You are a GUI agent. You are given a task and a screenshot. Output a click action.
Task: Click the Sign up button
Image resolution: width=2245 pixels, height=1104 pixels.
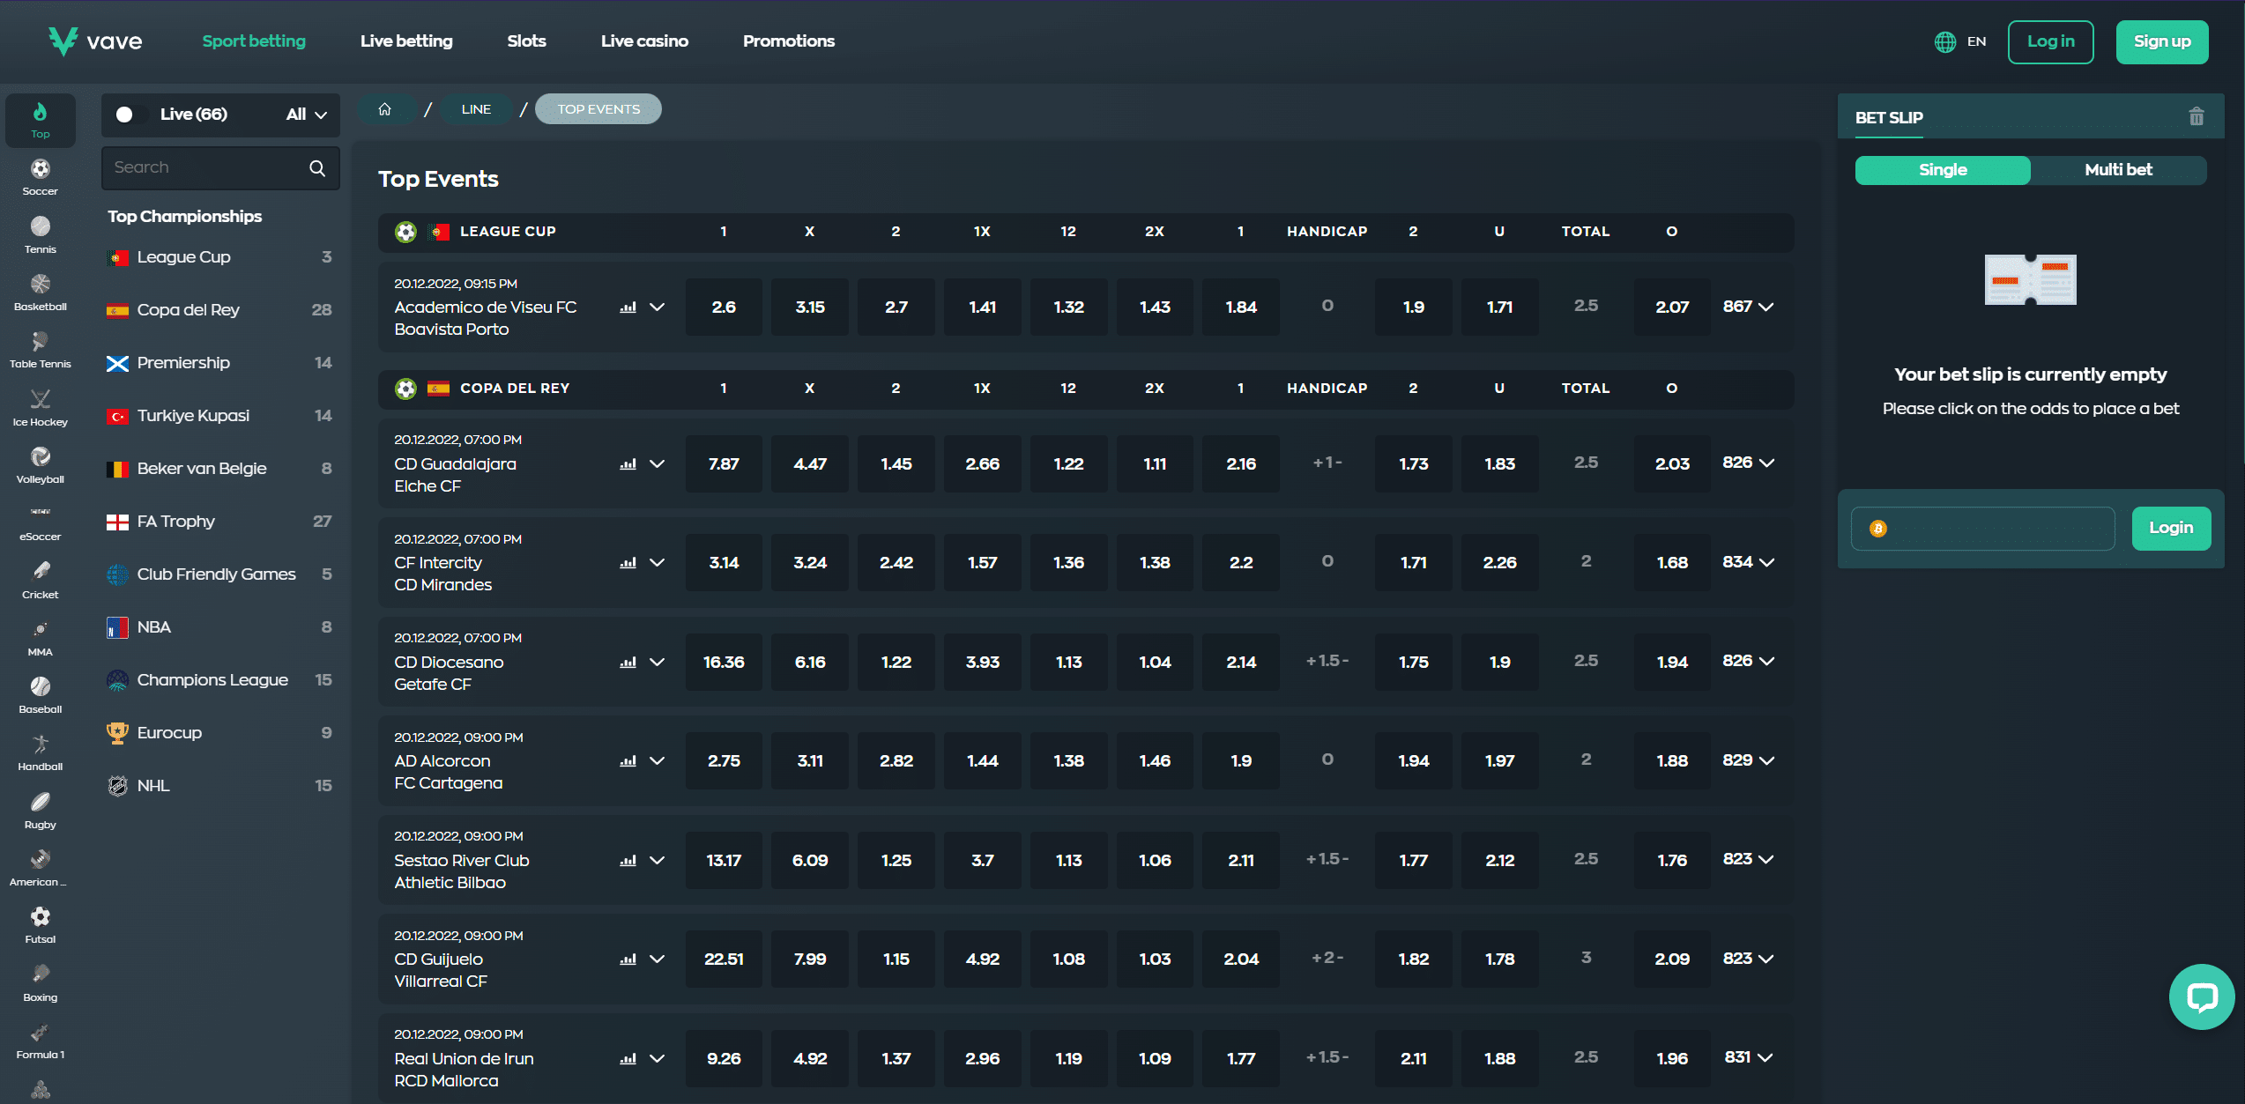2161,41
